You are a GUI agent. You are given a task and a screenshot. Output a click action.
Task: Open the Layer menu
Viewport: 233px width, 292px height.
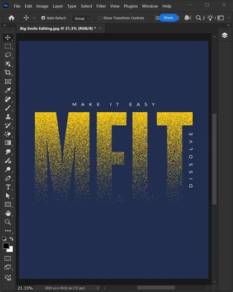(x=58, y=6)
